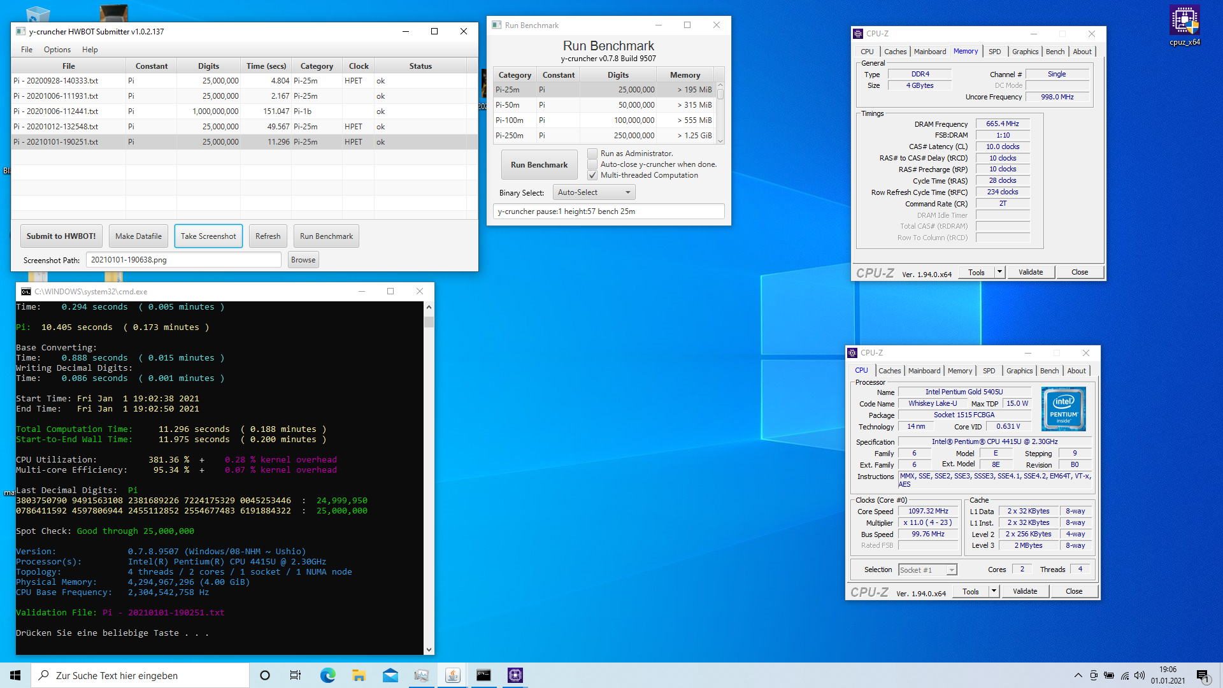Open the Binary Select Auto-Select dropdown
Screen dimensions: 1223x688
(594, 192)
